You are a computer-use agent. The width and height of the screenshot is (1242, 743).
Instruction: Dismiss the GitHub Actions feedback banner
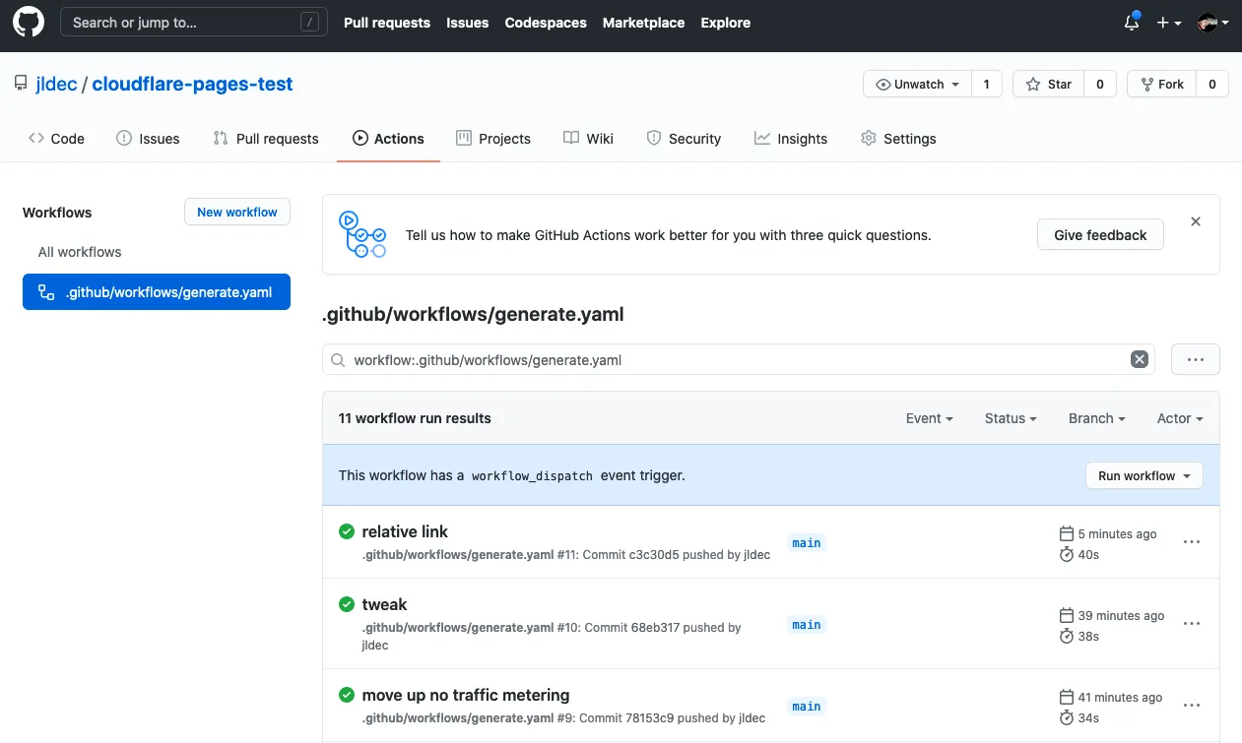[1196, 221]
